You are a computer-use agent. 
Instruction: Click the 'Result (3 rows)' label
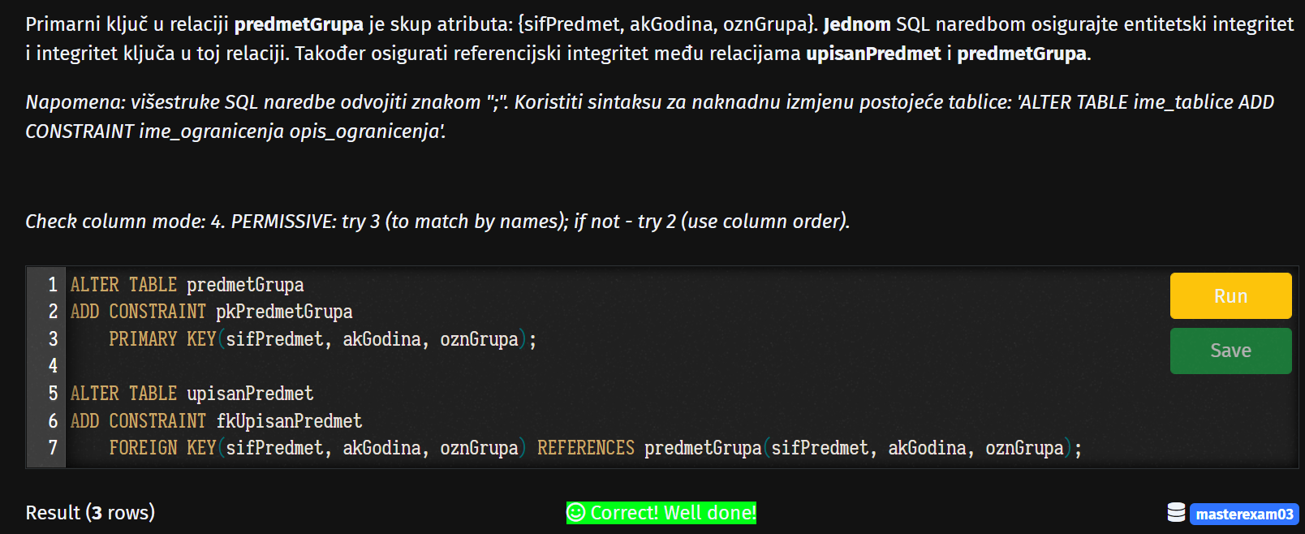[x=90, y=513]
